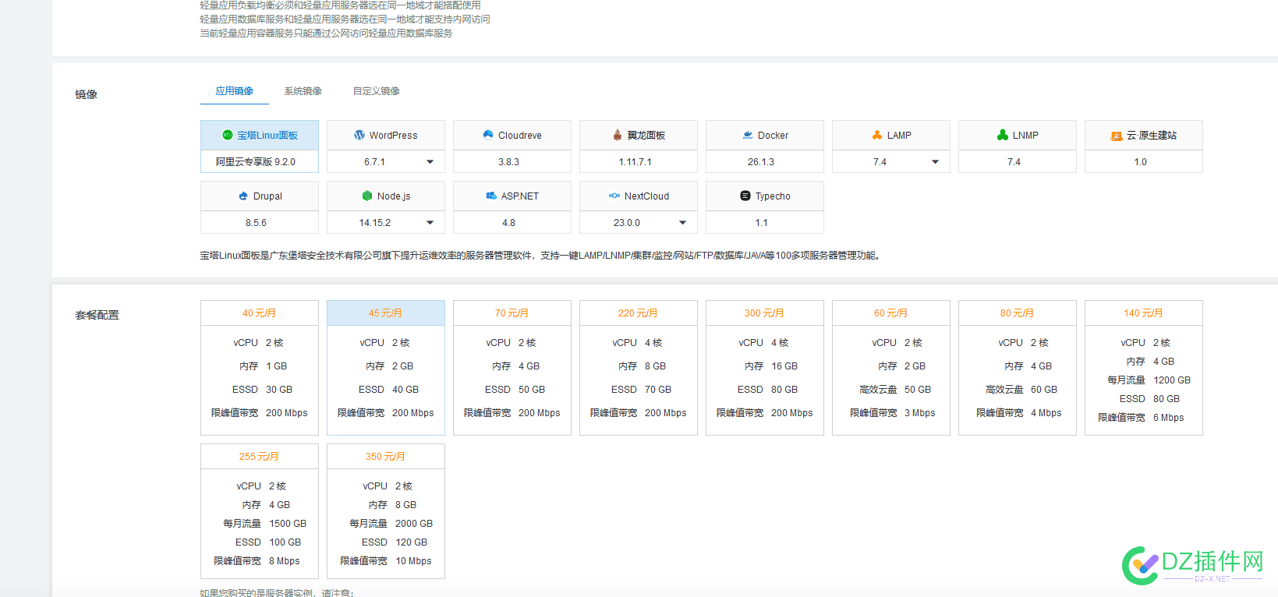Image resolution: width=1278 pixels, height=597 pixels.
Task: Click the Cloudreve version 3.8.3
Action: coord(509,162)
